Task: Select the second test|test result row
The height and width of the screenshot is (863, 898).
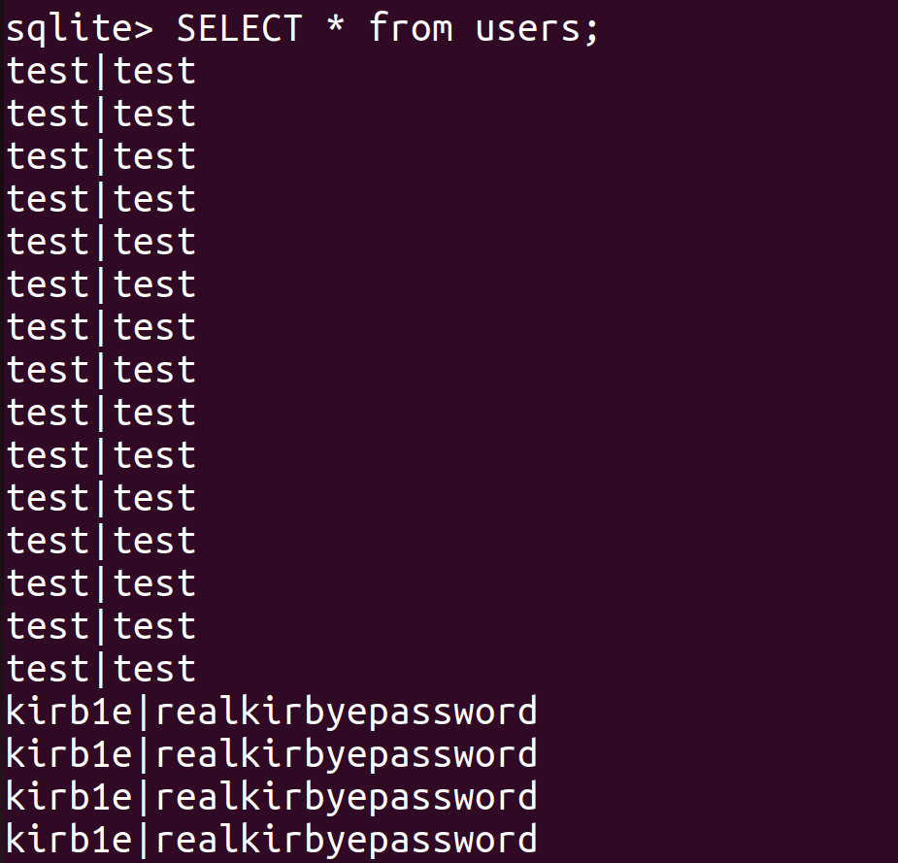Action: 101,114
